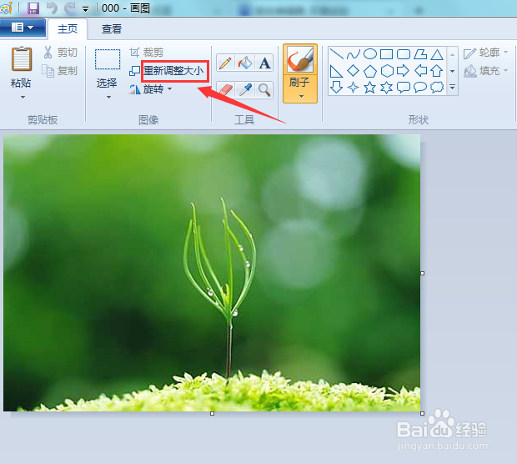Expand the 刷子 brushes dropdown arrow
Image resolution: width=517 pixels, height=464 pixels.
click(301, 96)
